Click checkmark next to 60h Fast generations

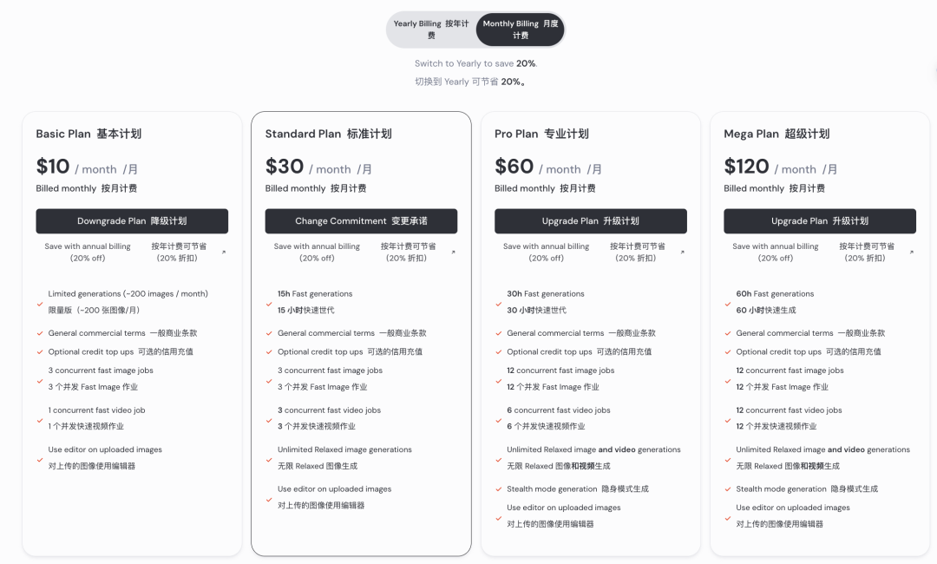pyautogui.click(x=728, y=304)
